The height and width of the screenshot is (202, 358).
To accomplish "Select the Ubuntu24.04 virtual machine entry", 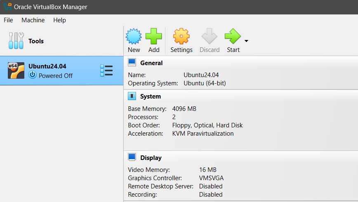I will pyautogui.click(x=62, y=70).
